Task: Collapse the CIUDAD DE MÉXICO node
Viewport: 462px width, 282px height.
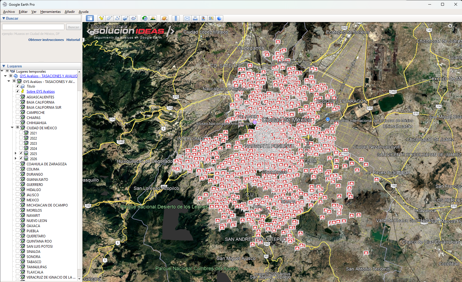Action: click(x=12, y=128)
